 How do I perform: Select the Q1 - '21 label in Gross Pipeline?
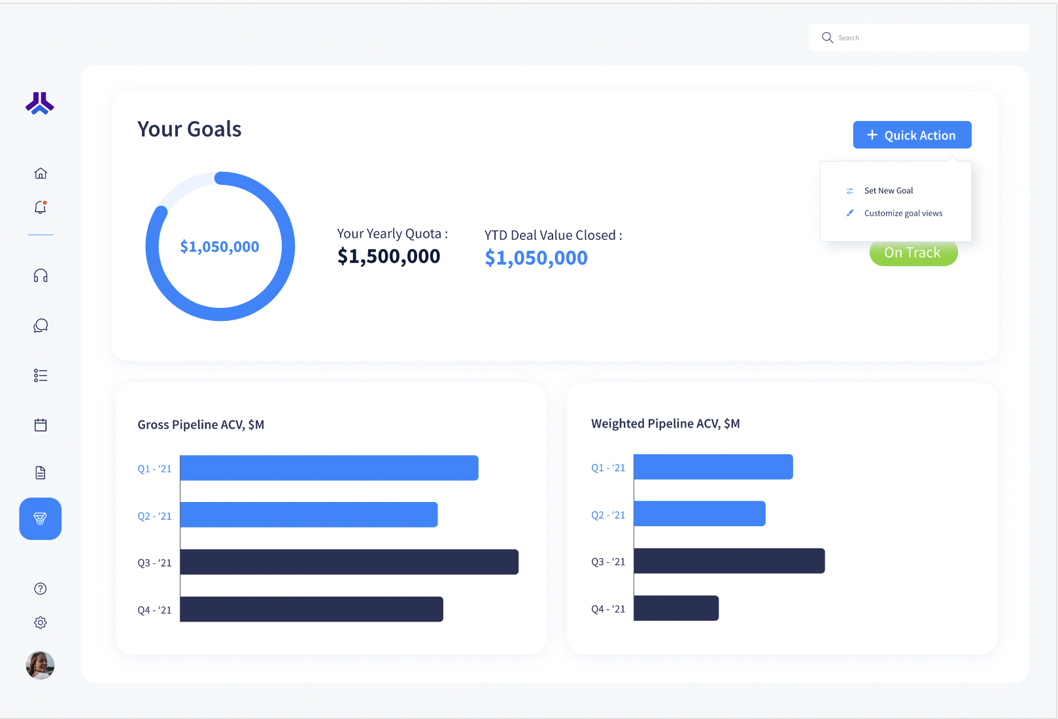(154, 468)
